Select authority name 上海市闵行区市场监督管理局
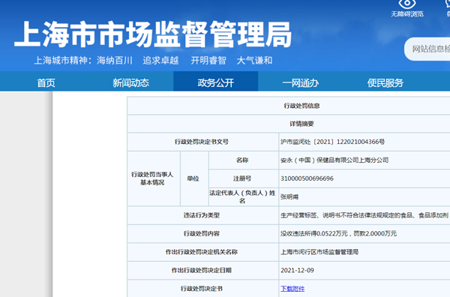This screenshot has height=297, width=450. (x=319, y=252)
